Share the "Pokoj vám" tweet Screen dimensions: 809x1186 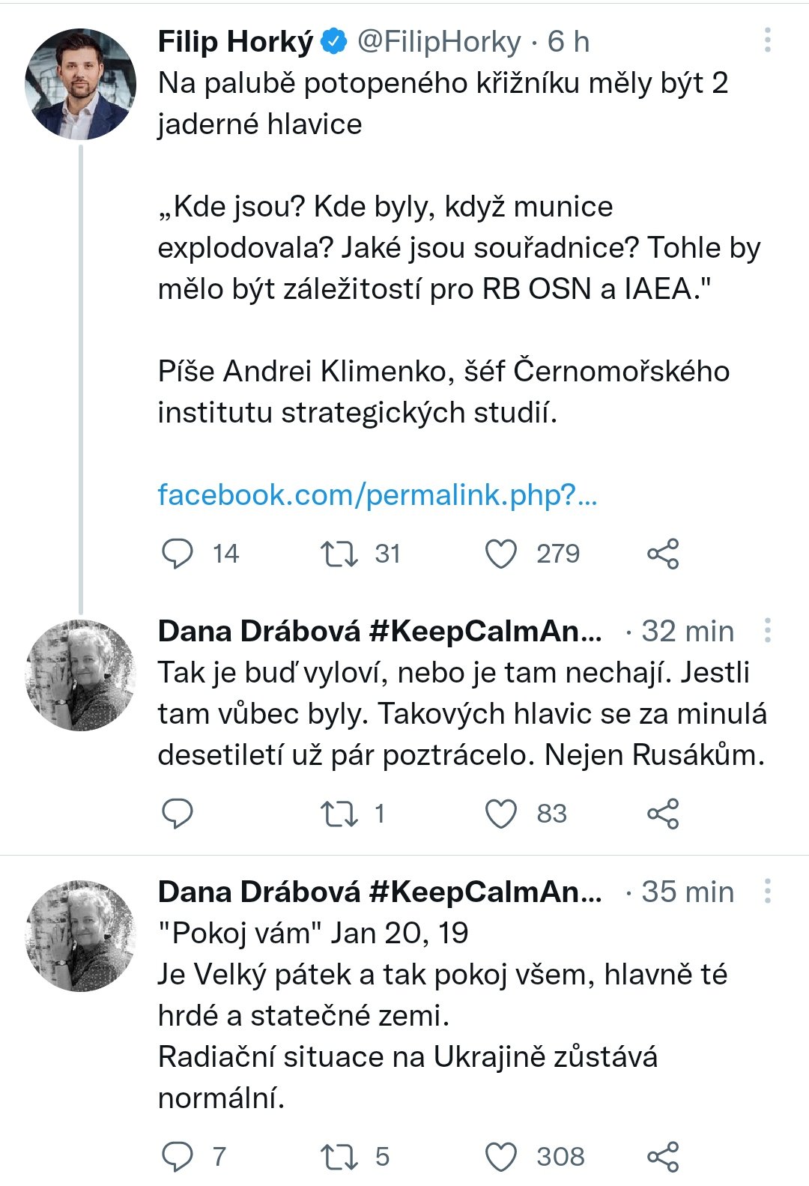[x=663, y=1156]
